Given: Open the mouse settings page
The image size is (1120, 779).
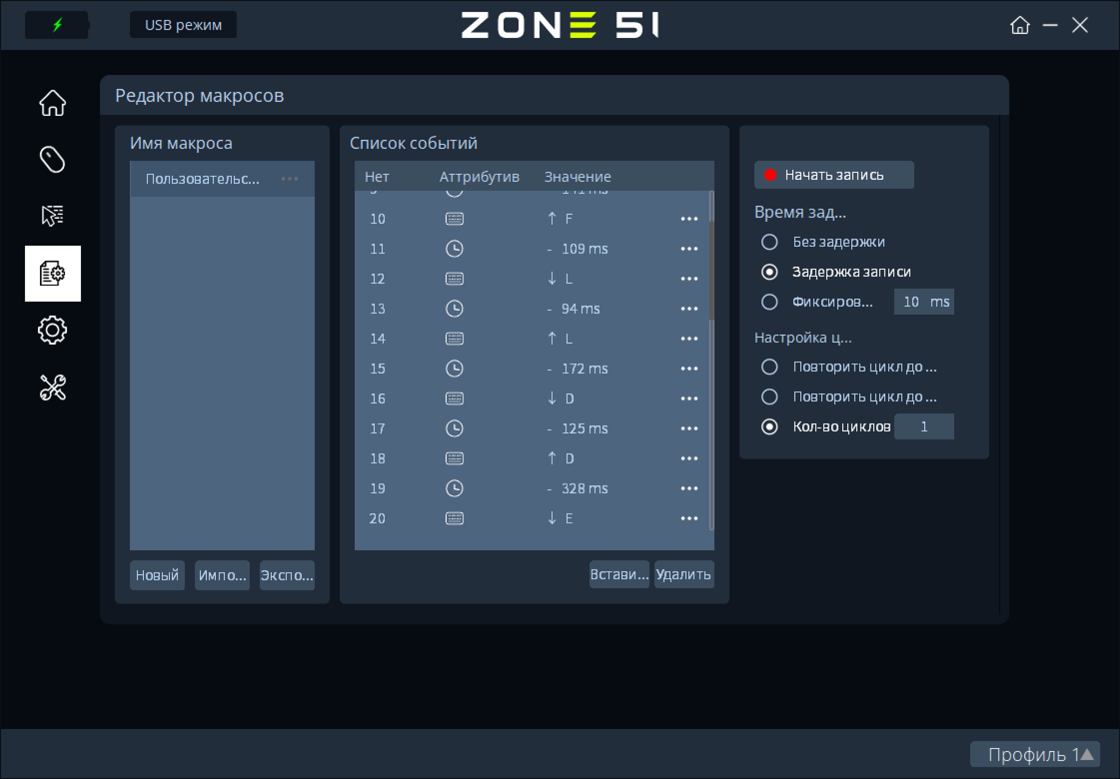Looking at the screenshot, I should coord(52,159).
